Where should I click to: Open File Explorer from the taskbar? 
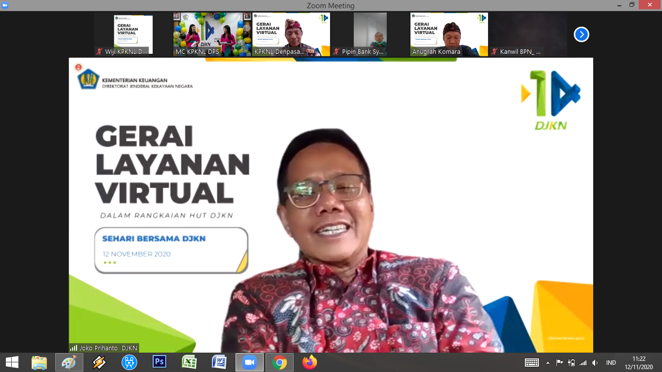39,362
